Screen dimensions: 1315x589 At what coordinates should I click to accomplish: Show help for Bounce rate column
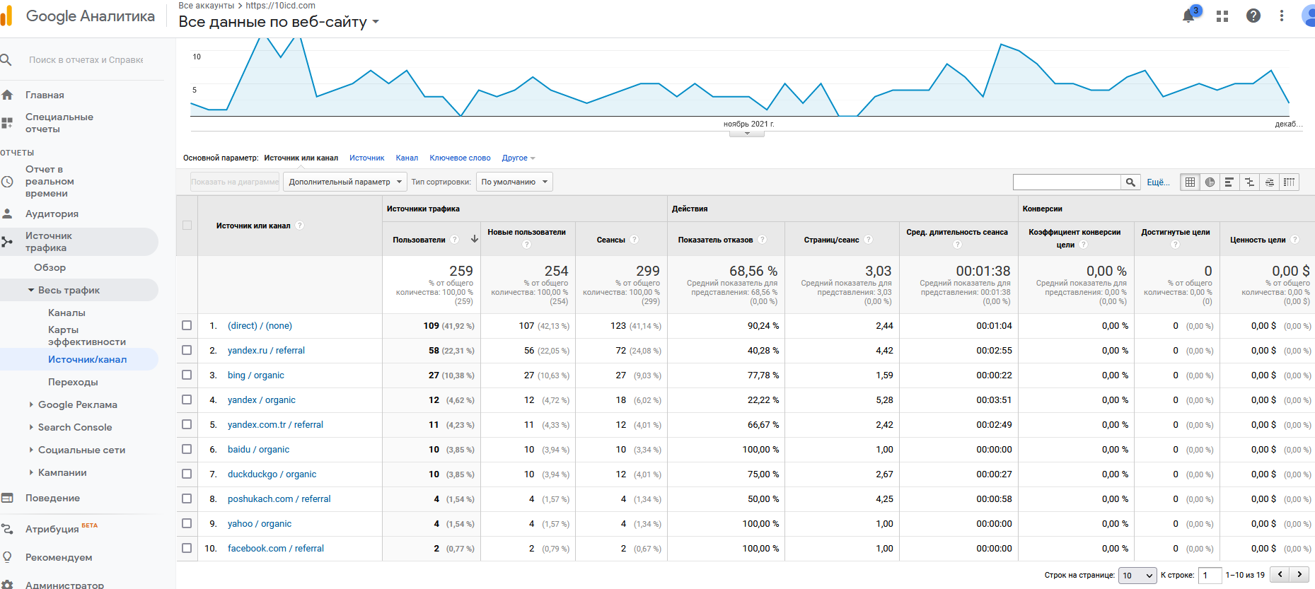pos(762,240)
